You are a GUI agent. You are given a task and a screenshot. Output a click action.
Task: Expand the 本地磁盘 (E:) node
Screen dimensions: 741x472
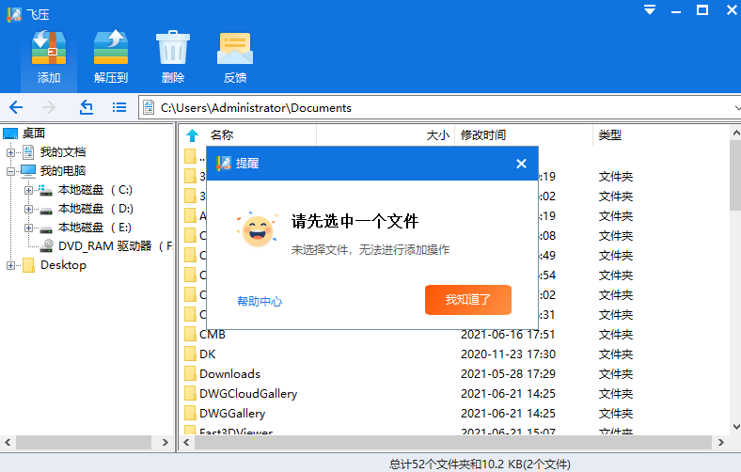point(28,228)
